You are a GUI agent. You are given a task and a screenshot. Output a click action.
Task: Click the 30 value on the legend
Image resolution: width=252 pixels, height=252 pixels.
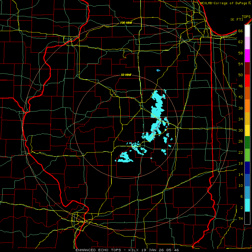(x=241, y=130)
